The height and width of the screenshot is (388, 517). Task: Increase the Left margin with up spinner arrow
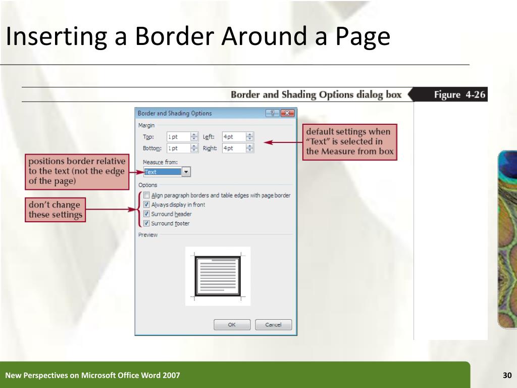tap(250, 134)
